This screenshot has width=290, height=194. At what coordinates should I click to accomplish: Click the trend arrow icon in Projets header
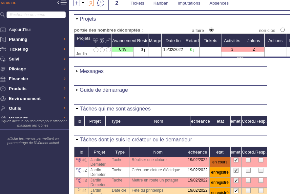pyautogui.click(x=109, y=40)
